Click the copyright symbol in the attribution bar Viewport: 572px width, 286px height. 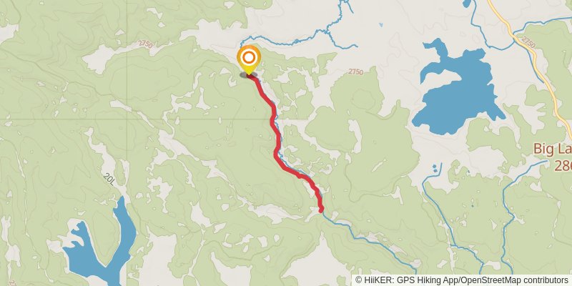pyautogui.click(x=359, y=280)
